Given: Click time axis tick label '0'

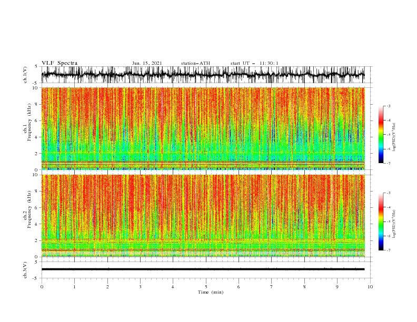Looking at the screenshot, I should click(42, 287).
